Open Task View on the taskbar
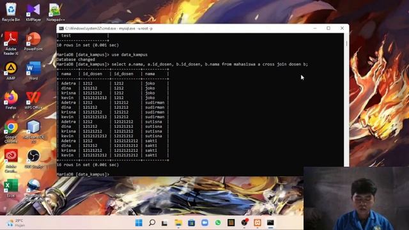The image size is (409, 230). coord(164,223)
